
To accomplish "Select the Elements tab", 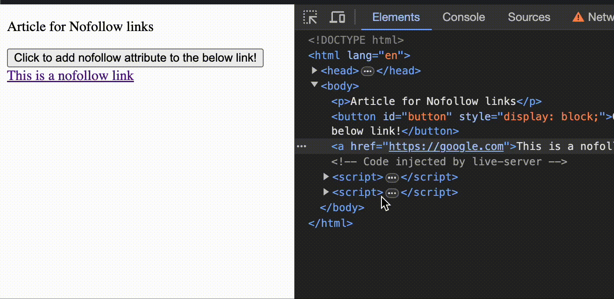I will (x=396, y=17).
